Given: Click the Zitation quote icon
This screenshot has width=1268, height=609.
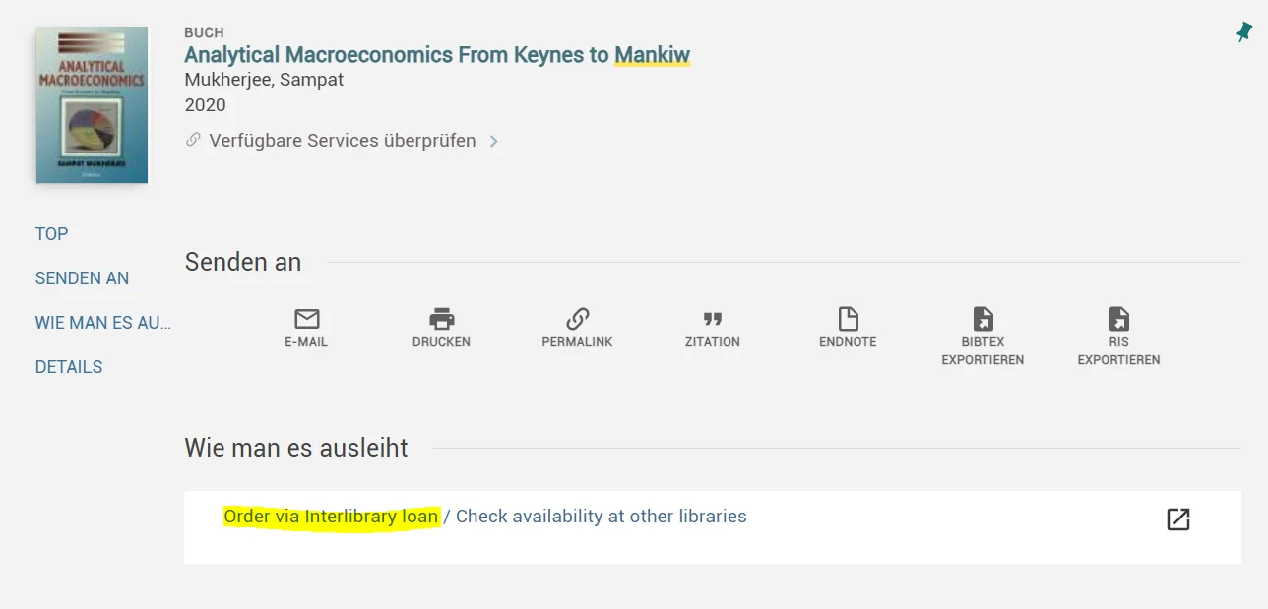Looking at the screenshot, I should coord(713,319).
